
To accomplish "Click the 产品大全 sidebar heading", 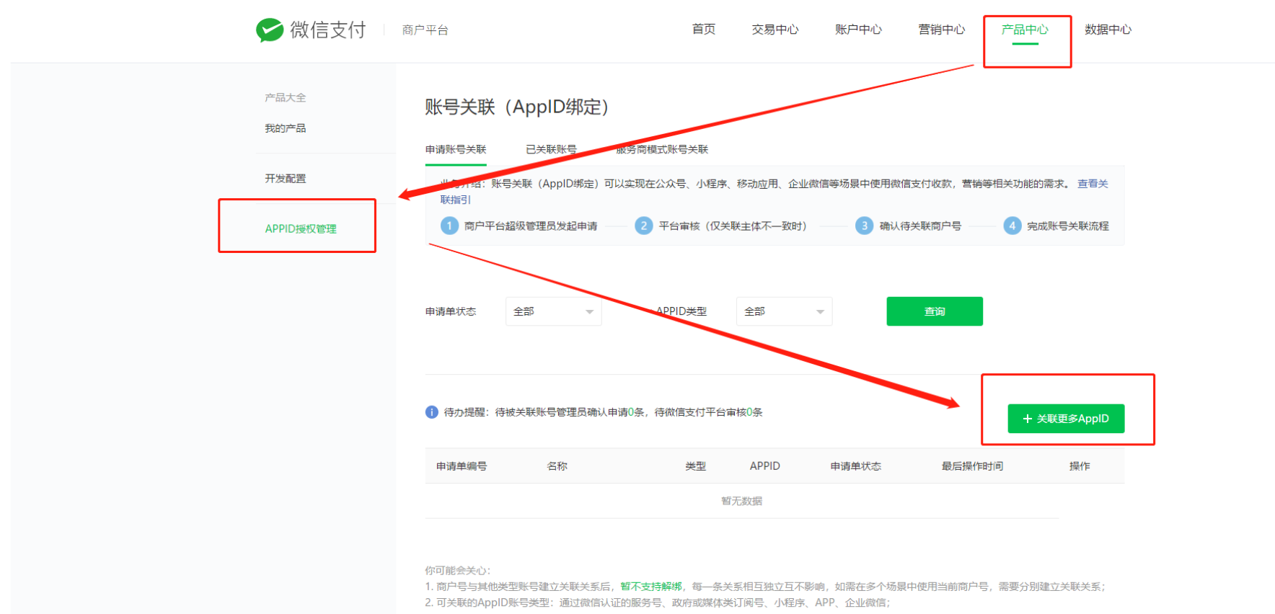I will click(285, 97).
